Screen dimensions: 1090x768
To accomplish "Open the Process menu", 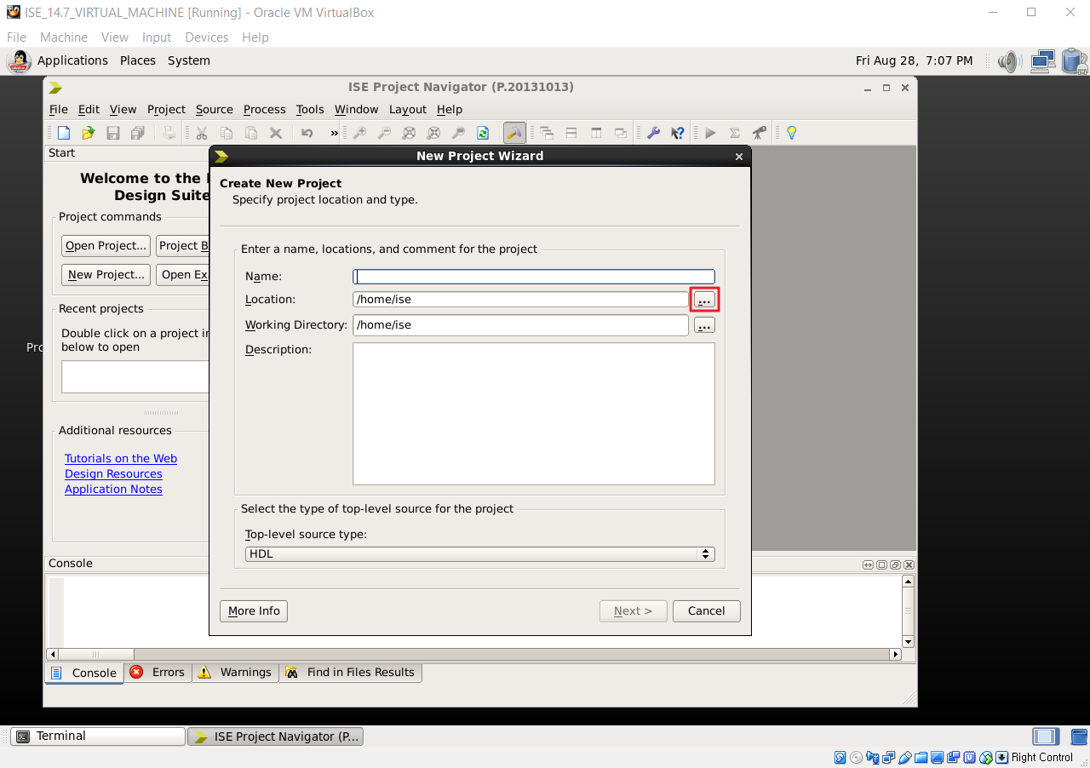I will (264, 109).
